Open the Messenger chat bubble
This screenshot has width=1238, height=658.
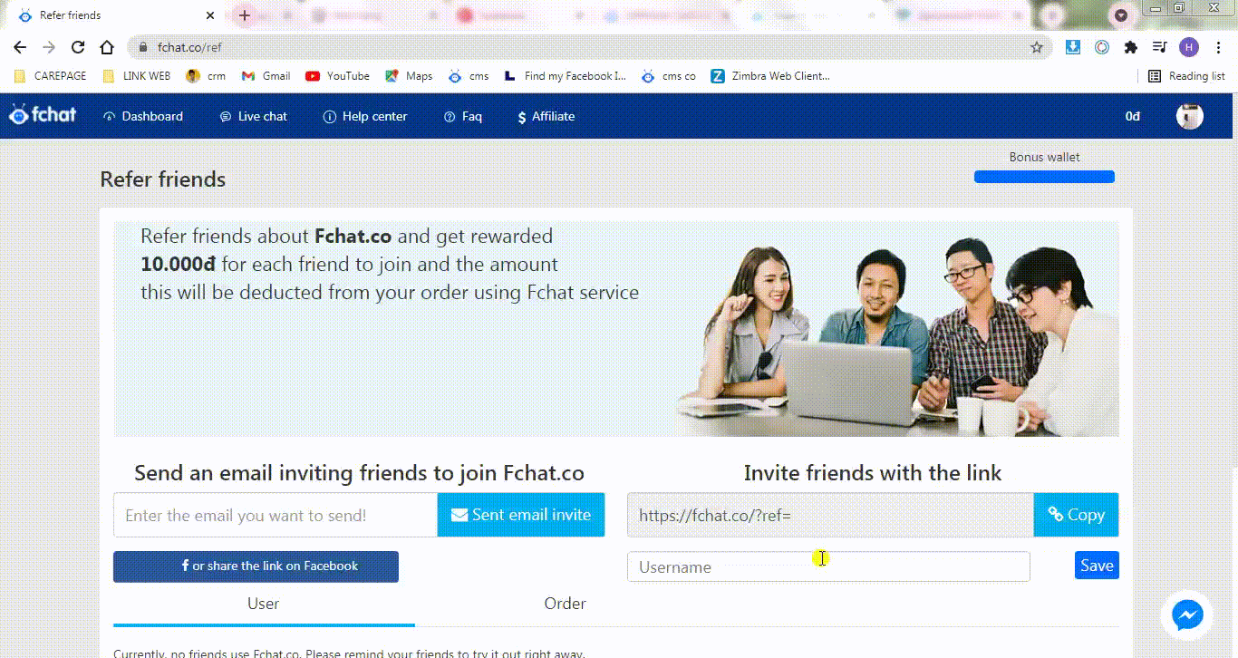1187,615
